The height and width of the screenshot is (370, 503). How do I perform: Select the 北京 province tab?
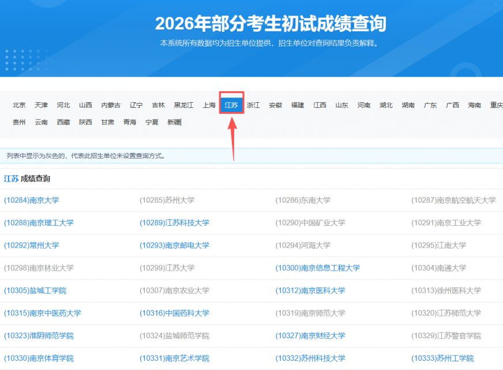pos(19,105)
